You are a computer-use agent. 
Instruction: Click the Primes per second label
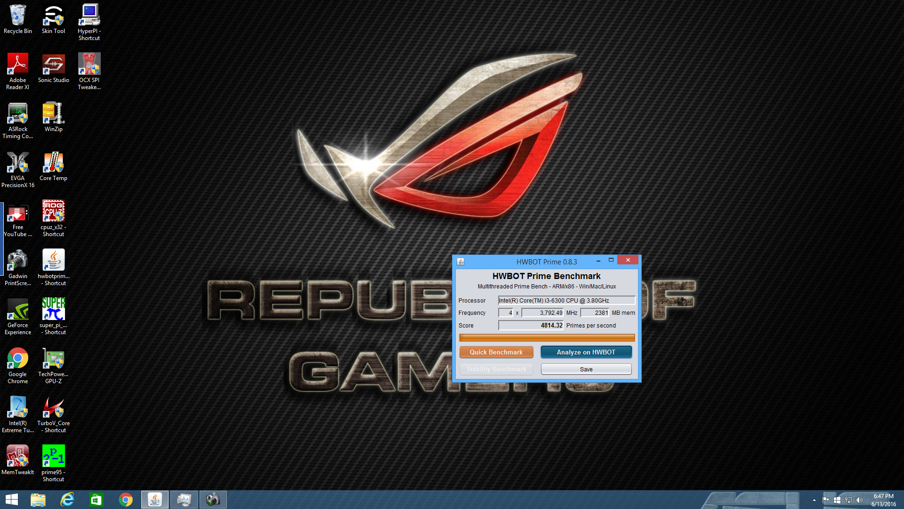coord(591,325)
